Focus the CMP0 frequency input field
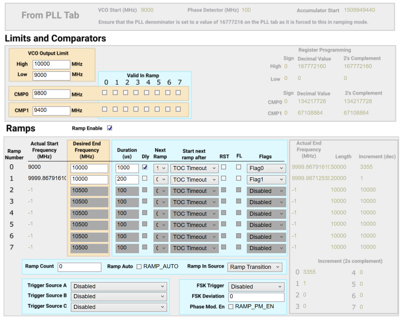Viewport: 403px width, 317px height. click(x=51, y=94)
